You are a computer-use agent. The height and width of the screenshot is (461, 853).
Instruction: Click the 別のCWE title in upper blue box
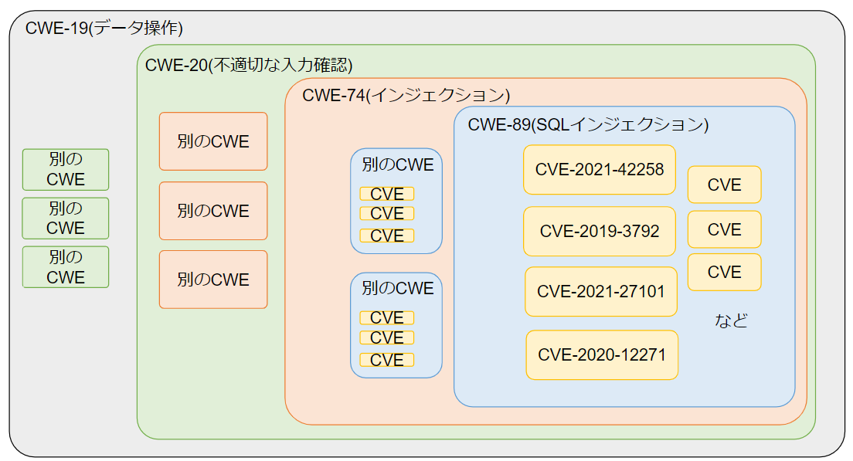pos(398,164)
